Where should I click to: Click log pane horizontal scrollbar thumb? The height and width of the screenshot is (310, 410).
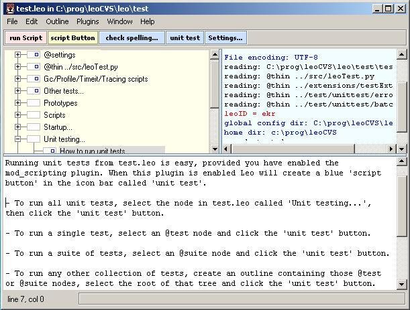(293, 149)
